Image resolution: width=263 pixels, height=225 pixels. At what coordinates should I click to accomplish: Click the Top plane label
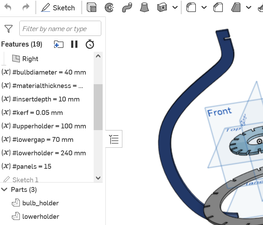(x=233, y=129)
